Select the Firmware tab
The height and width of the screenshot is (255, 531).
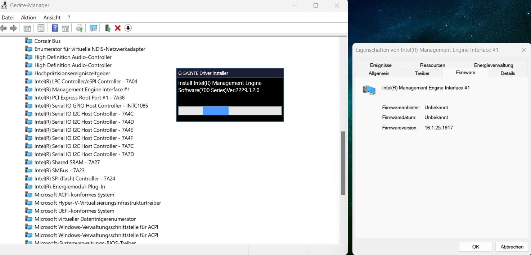tap(465, 73)
